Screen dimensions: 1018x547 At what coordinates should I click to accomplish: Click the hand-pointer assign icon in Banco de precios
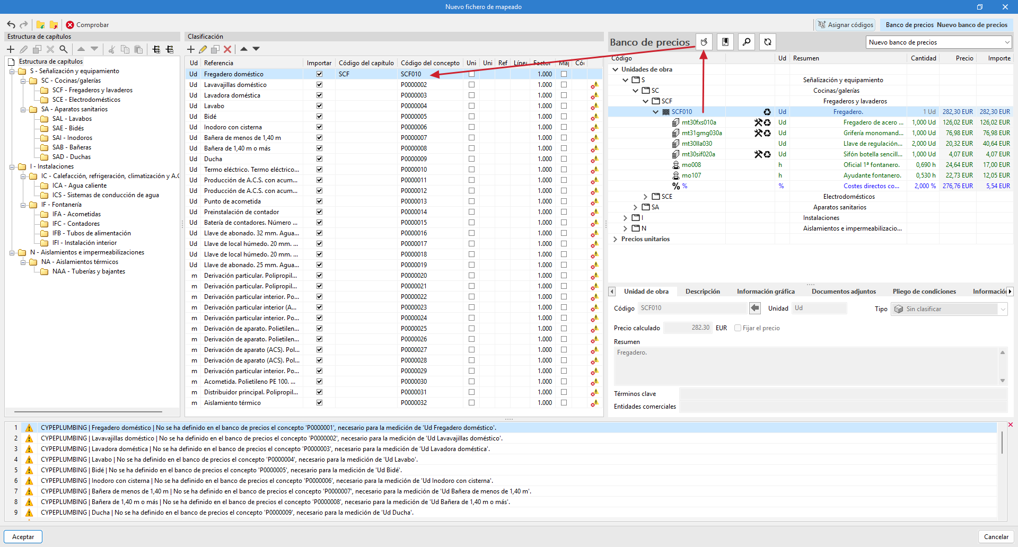704,42
